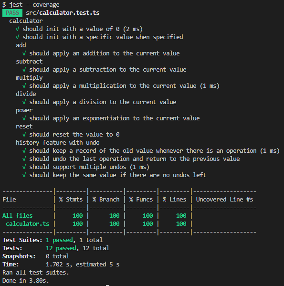Click the green PASS badge
The image size is (284, 286).
[x=12, y=13]
